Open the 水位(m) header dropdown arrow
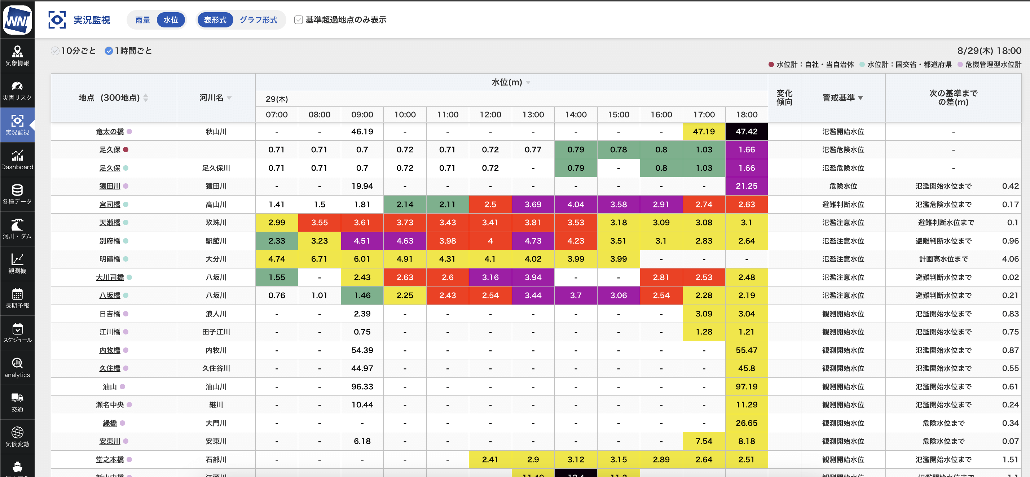This screenshot has height=477, width=1030. [528, 82]
